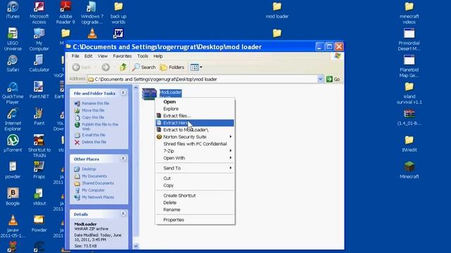Open the File menu
The image size is (451, 253).
(75, 56)
